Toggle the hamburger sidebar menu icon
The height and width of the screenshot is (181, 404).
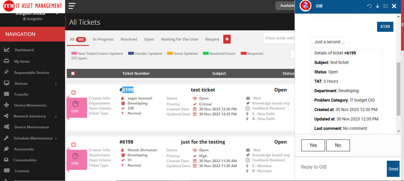pos(72,6)
